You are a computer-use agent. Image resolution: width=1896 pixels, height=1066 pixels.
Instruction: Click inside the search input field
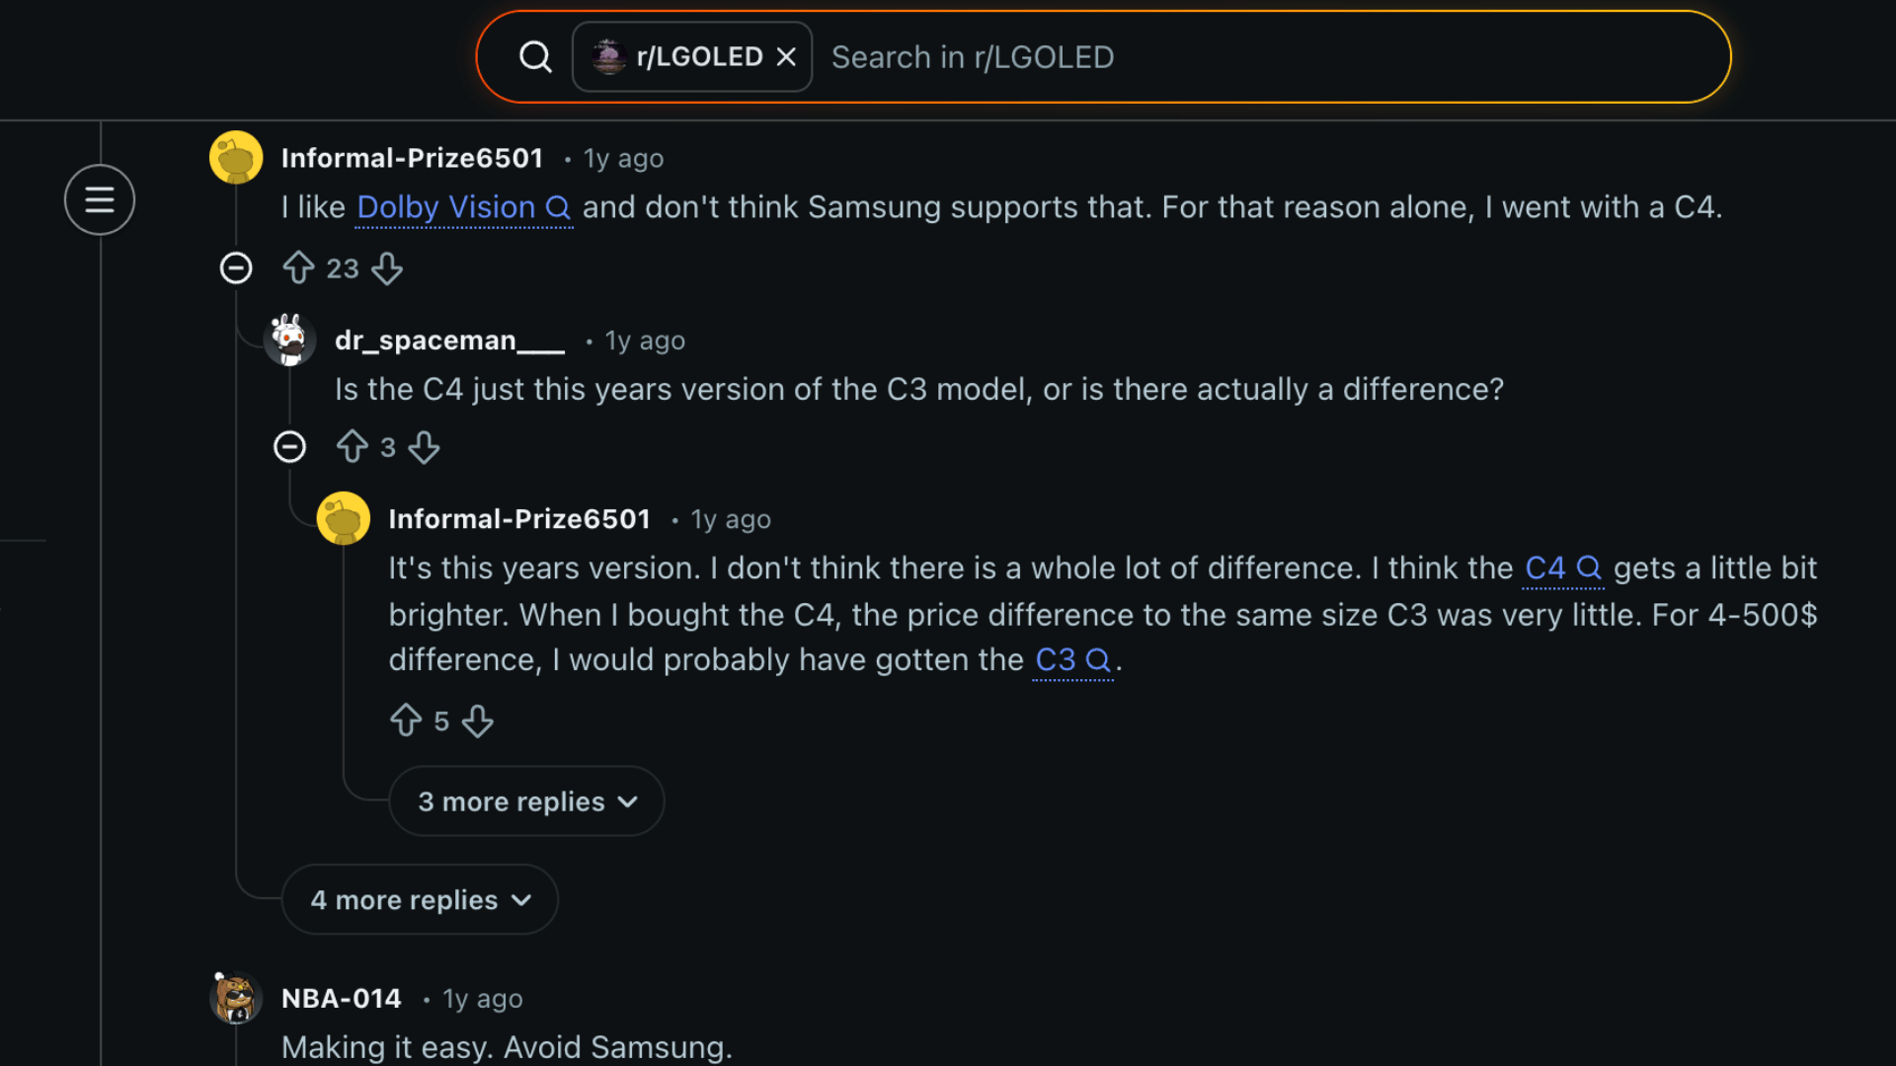(1086, 56)
